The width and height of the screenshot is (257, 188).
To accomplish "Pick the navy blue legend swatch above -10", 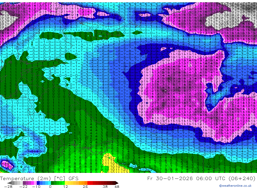I will coord(38,183).
